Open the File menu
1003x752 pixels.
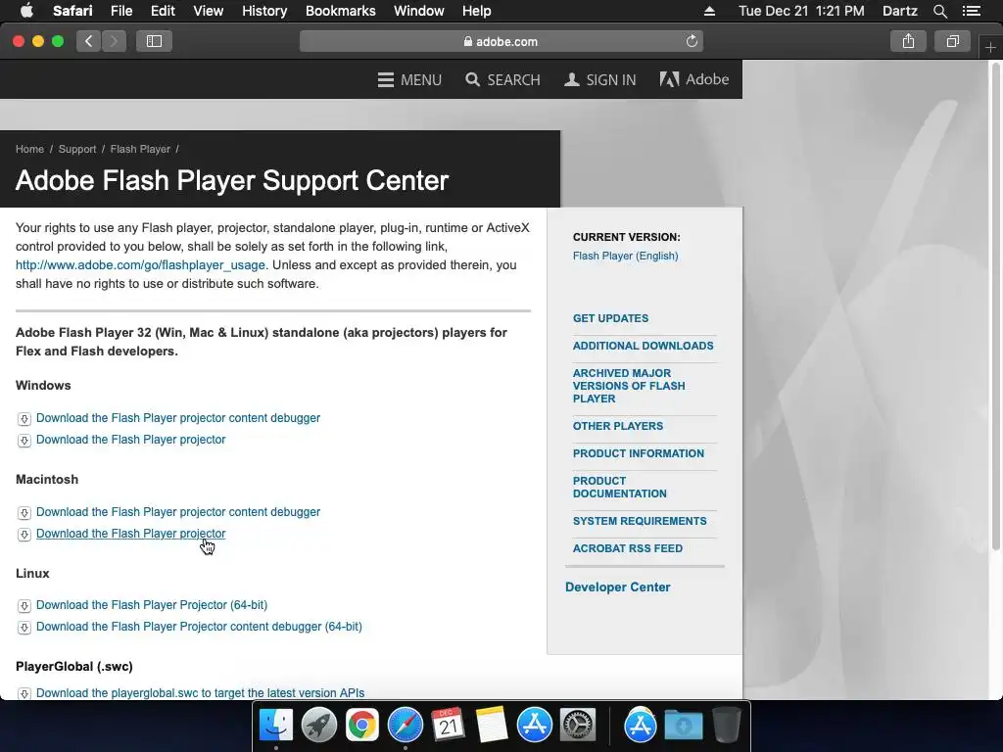pyautogui.click(x=120, y=11)
